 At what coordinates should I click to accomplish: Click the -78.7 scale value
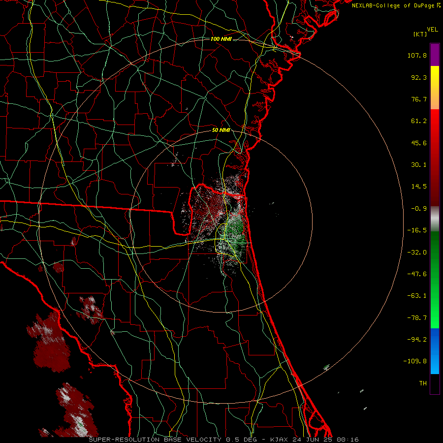[417, 318]
